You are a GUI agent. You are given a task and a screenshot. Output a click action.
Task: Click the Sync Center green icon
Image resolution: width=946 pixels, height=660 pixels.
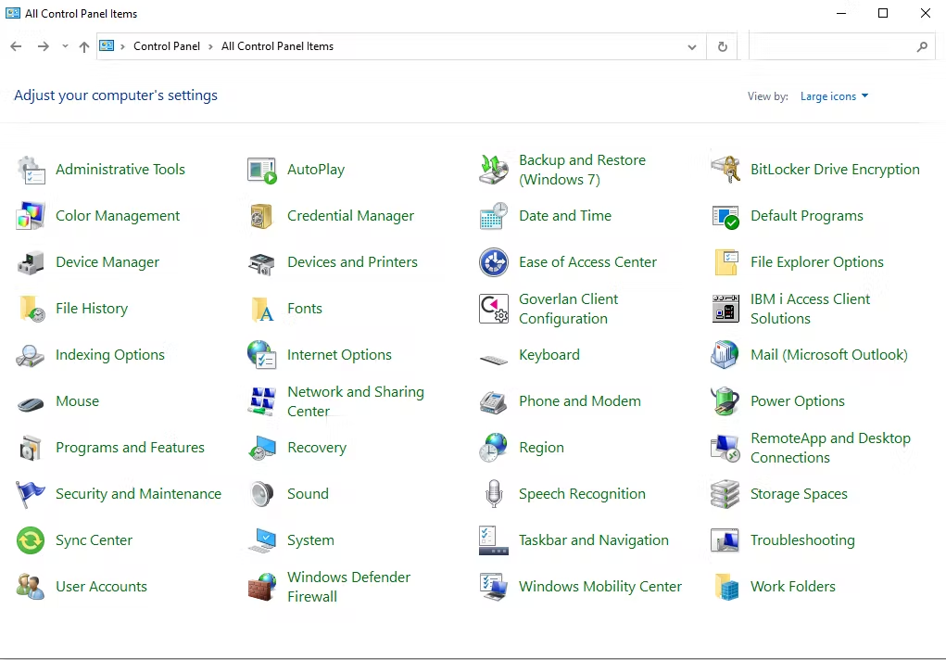[x=31, y=540]
